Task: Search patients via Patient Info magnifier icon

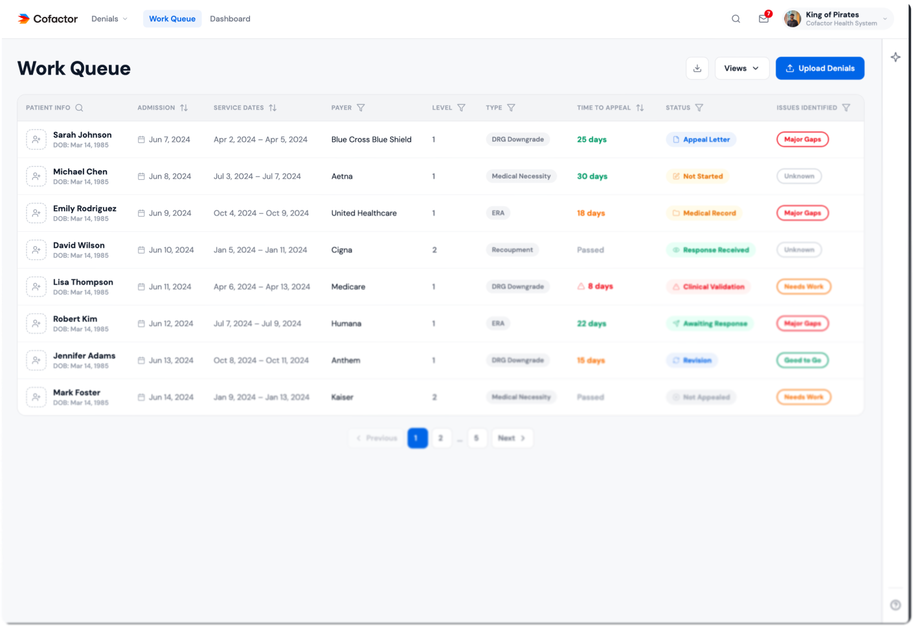Action: coord(79,107)
